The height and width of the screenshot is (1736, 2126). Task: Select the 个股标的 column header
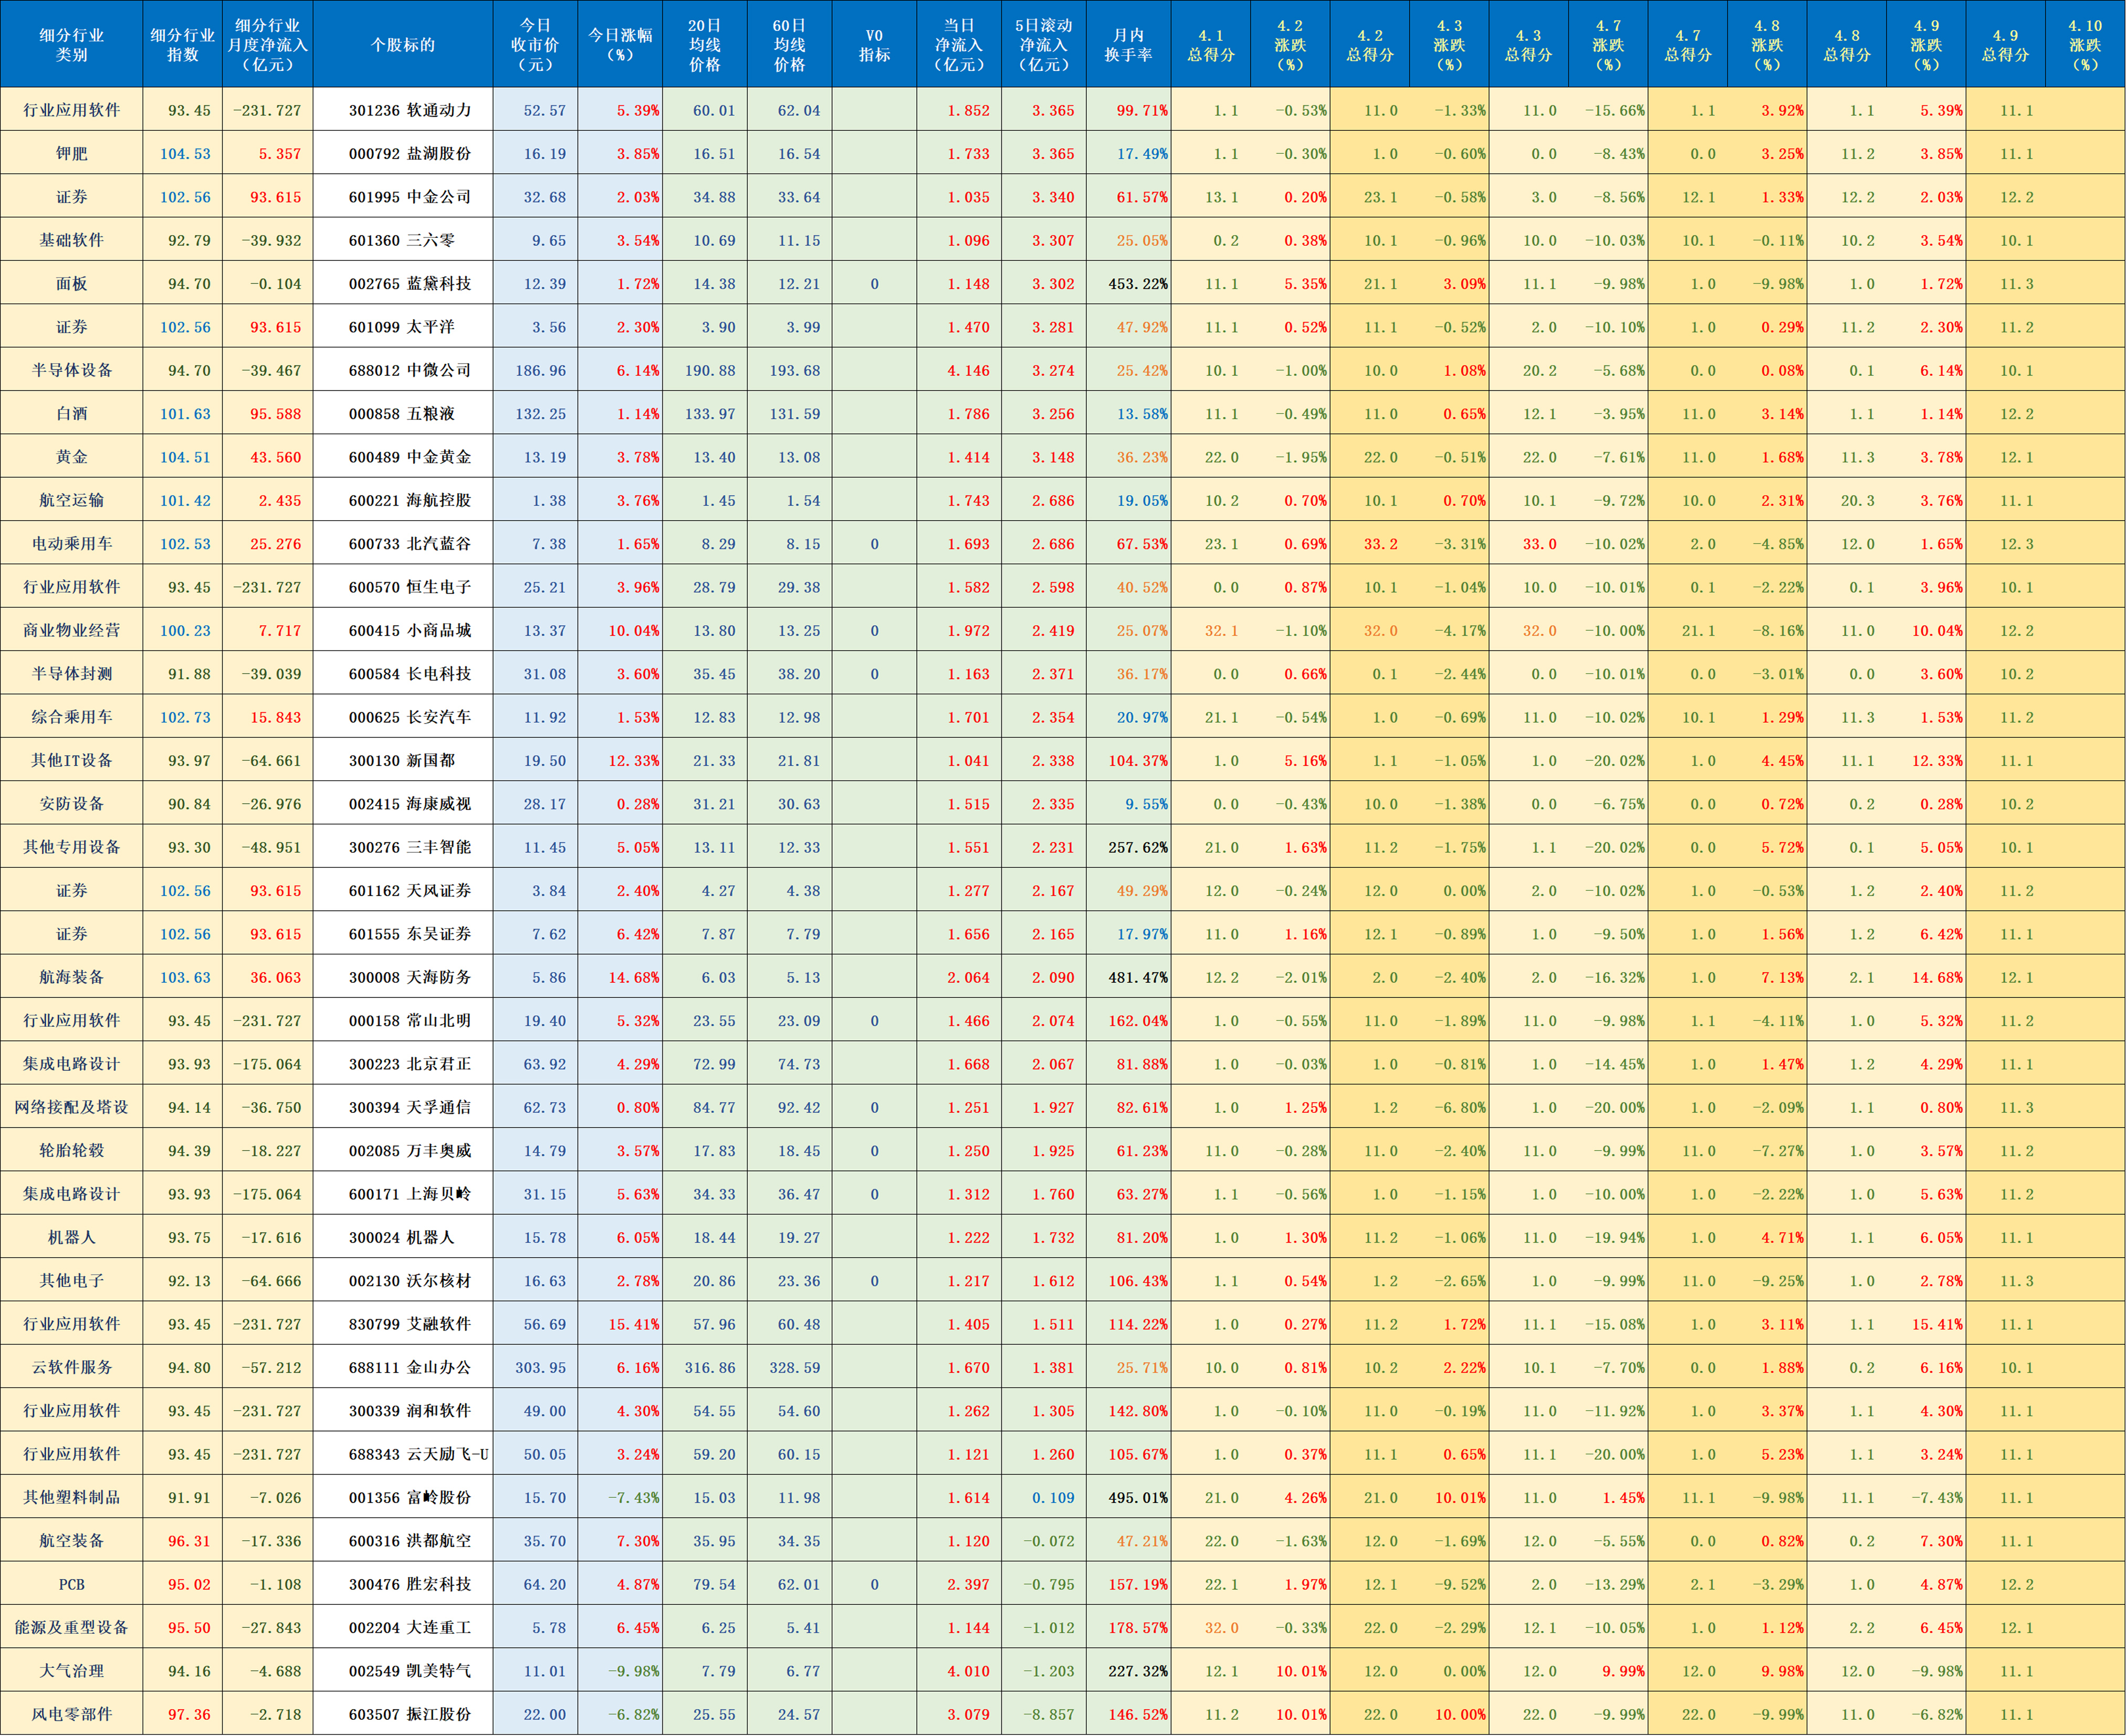coord(403,44)
